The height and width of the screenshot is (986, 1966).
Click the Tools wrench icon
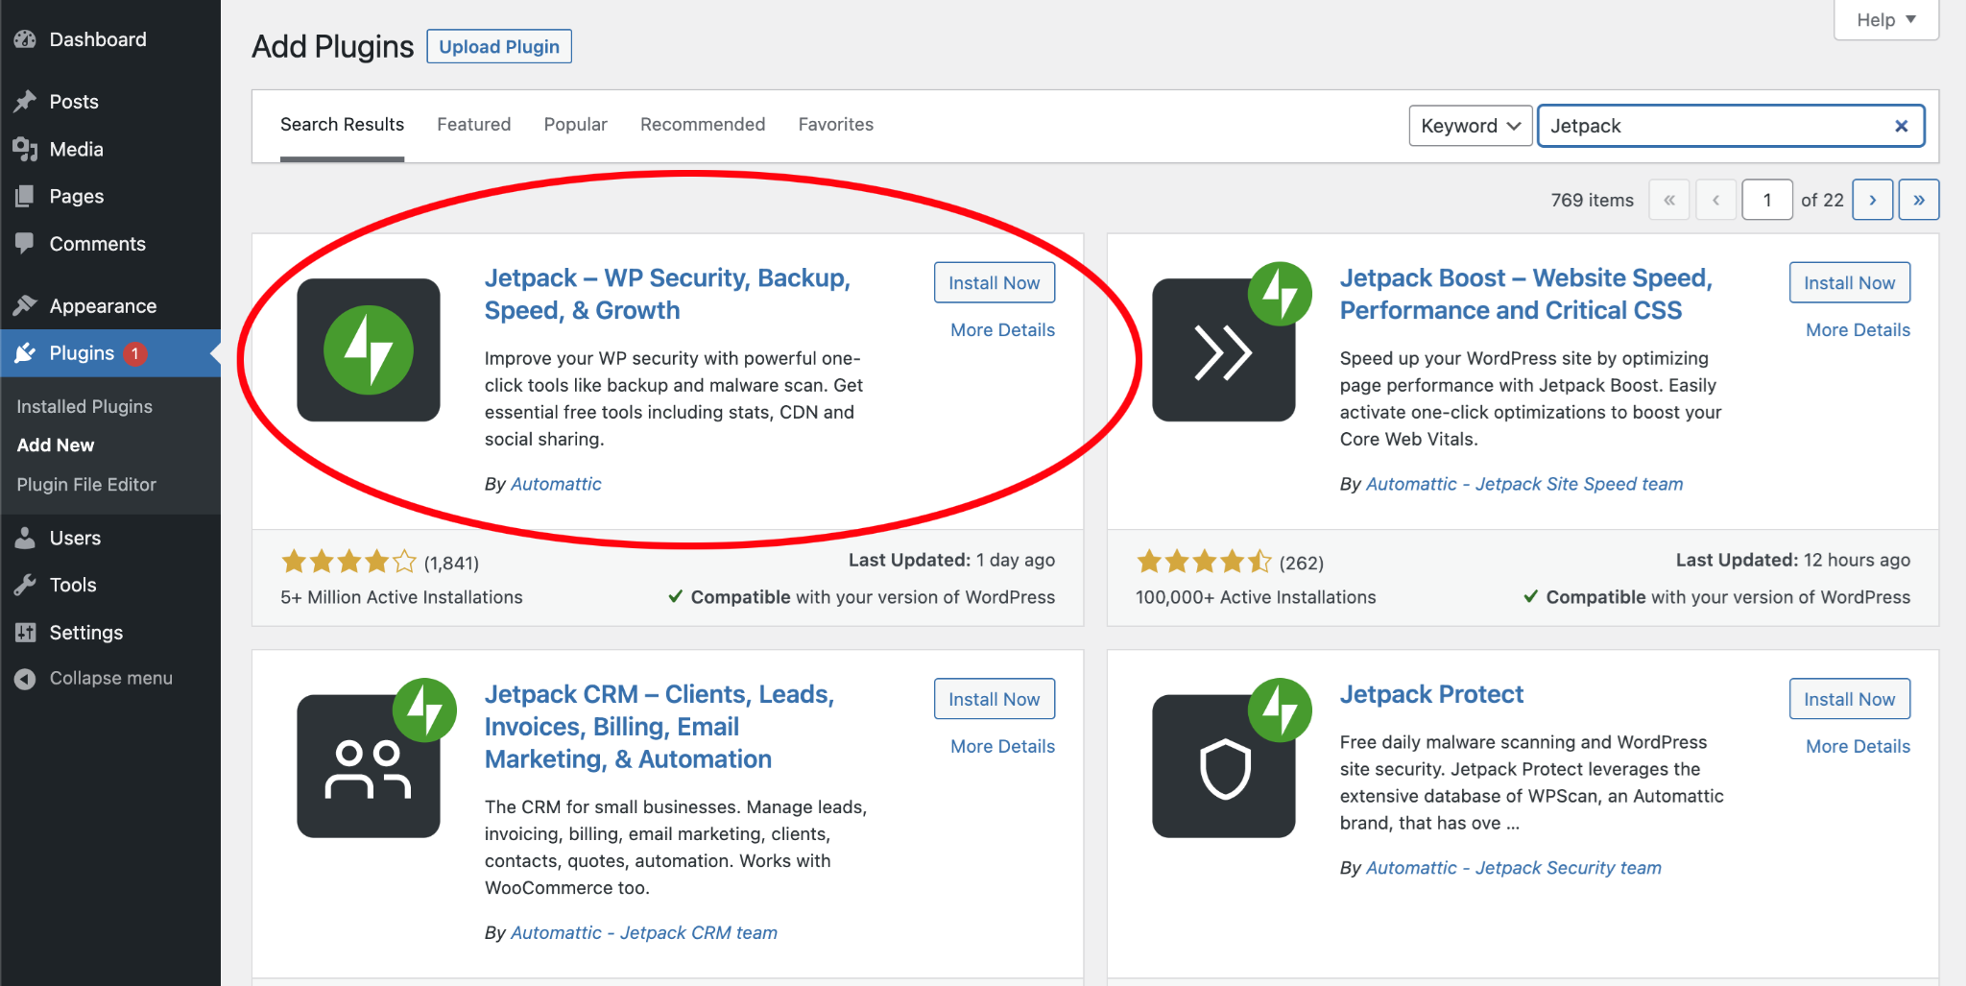pos(25,585)
